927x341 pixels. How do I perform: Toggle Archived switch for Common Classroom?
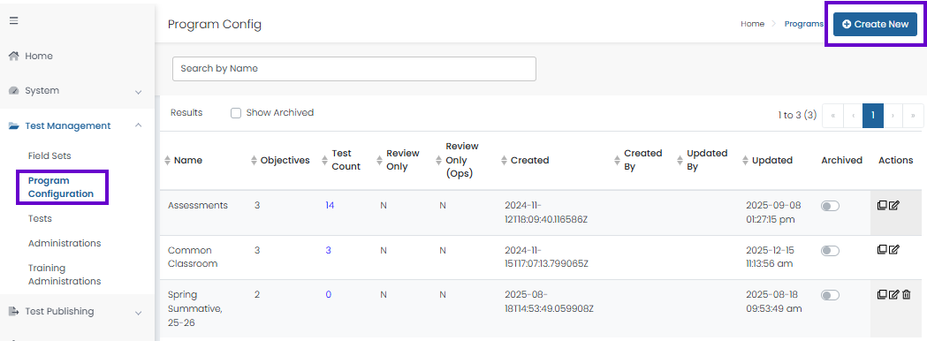(x=830, y=251)
